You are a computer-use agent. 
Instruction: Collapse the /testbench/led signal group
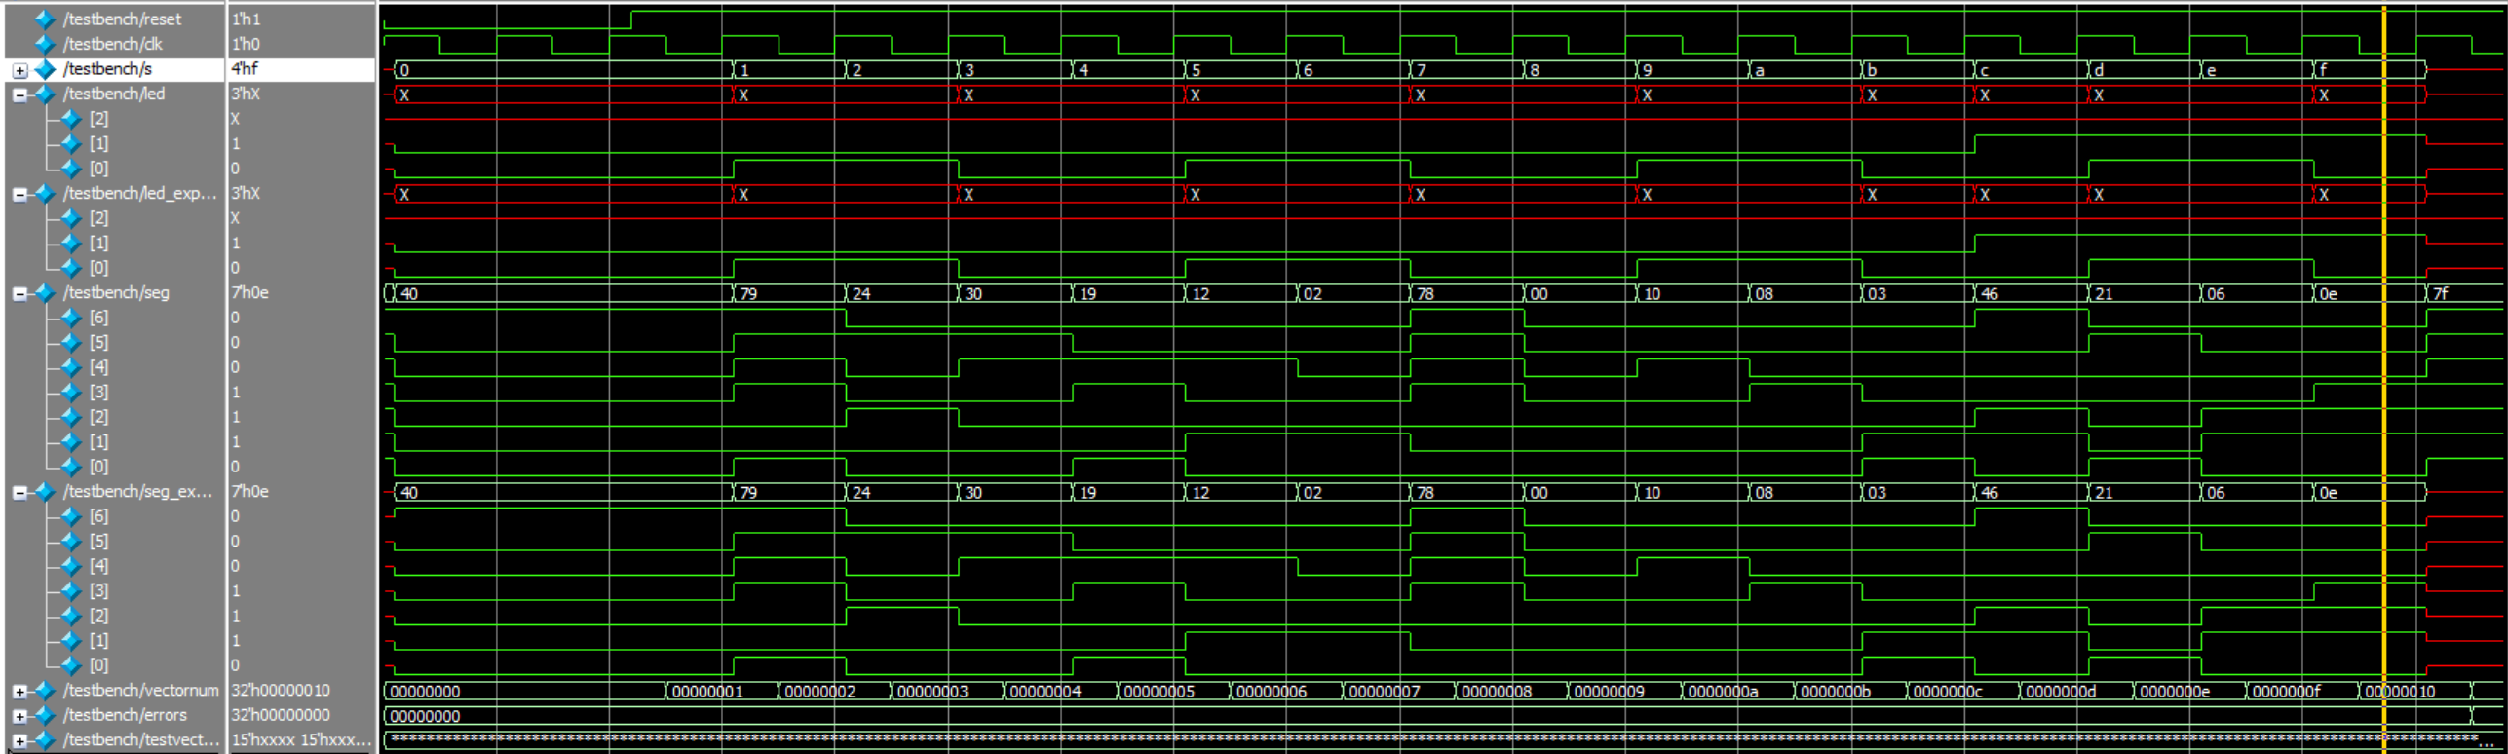[19, 94]
